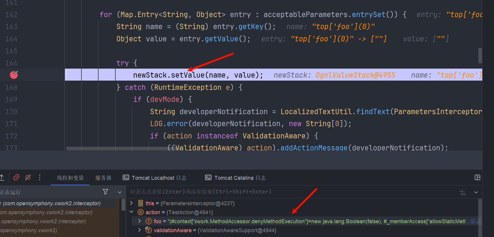Expand the validationAware variable node
The image size is (494, 237).
point(139,230)
